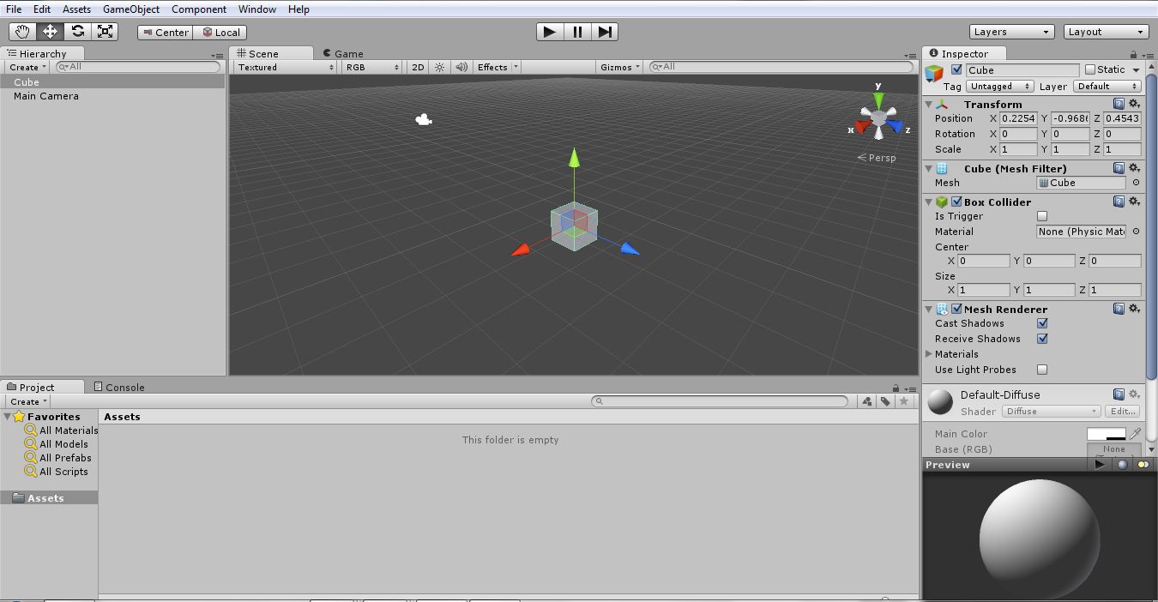Open Transform component gear menu

click(x=1134, y=104)
